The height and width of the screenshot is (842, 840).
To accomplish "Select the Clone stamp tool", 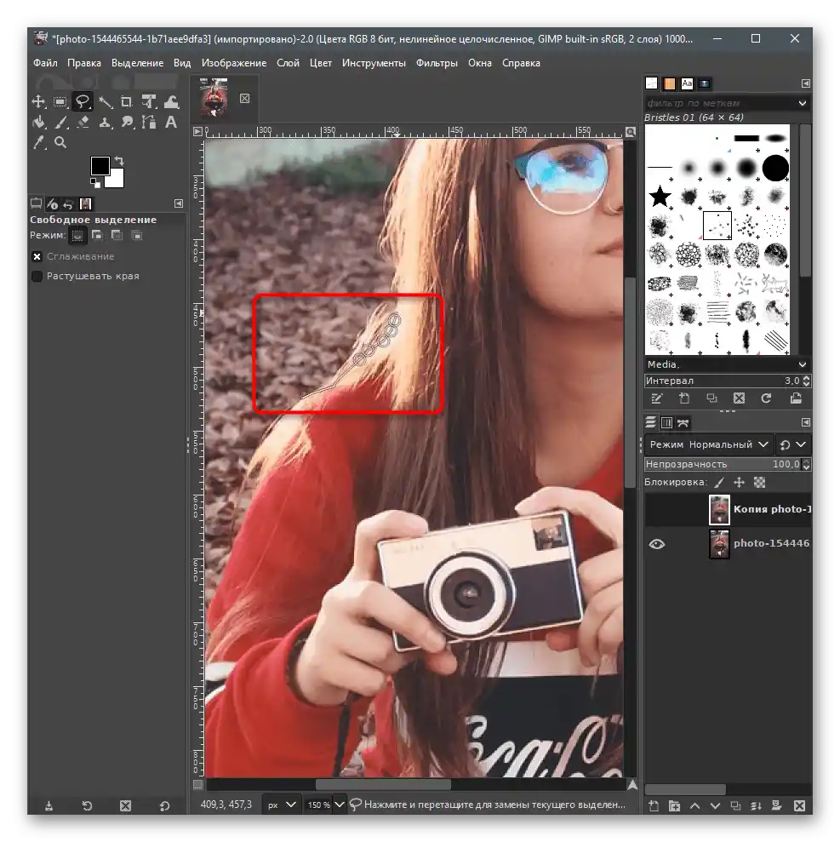I will (105, 123).
